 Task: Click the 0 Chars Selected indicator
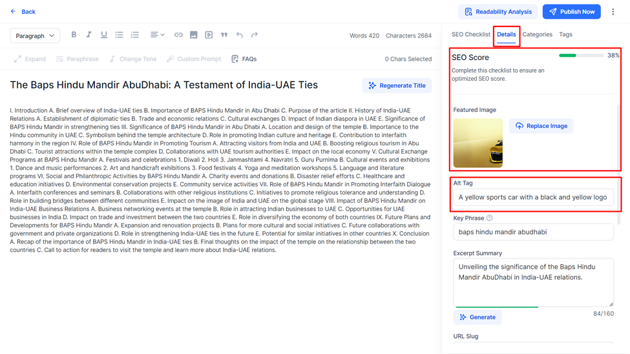(x=408, y=59)
